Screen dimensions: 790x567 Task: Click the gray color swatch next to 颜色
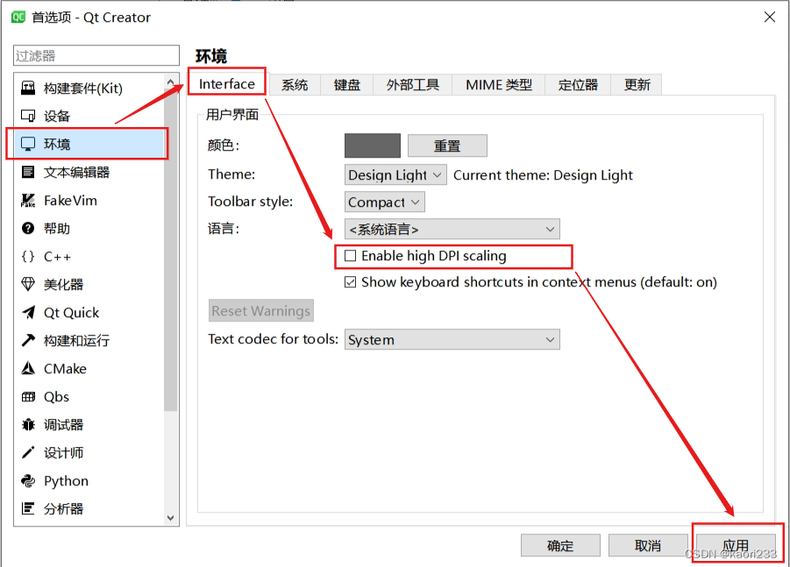coord(373,145)
